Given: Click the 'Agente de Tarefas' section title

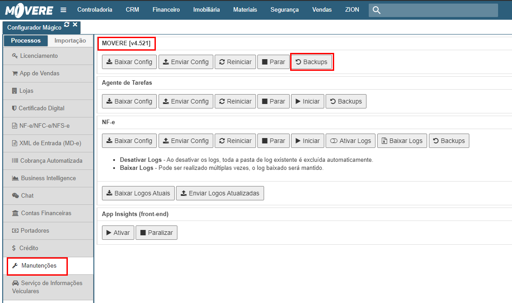Looking at the screenshot, I should [127, 83].
